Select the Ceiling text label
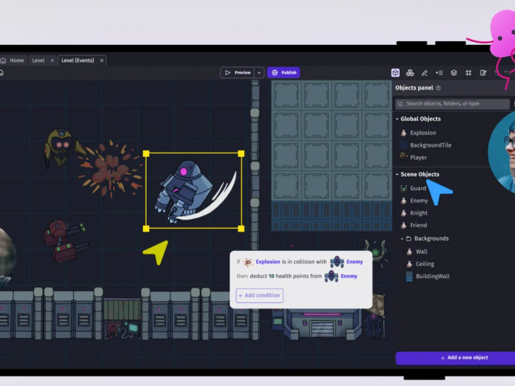Image resolution: width=515 pixels, height=386 pixels. [x=425, y=264]
